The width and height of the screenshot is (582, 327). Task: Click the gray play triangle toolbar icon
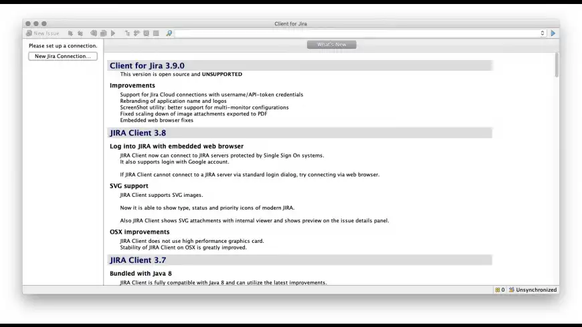[x=113, y=33]
